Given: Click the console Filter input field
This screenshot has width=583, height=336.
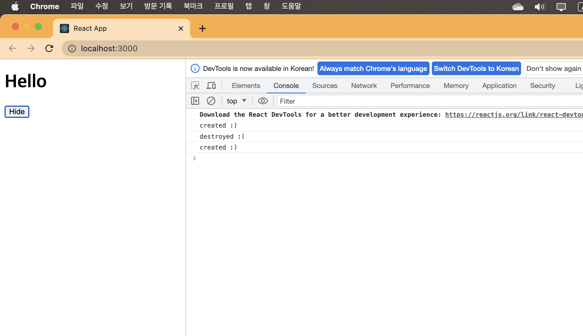Looking at the screenshot, I should [428, 101].
